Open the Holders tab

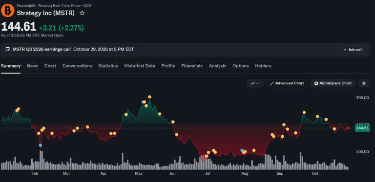263,66
